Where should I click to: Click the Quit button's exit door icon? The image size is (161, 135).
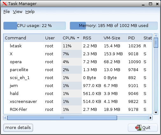(138, 128)
